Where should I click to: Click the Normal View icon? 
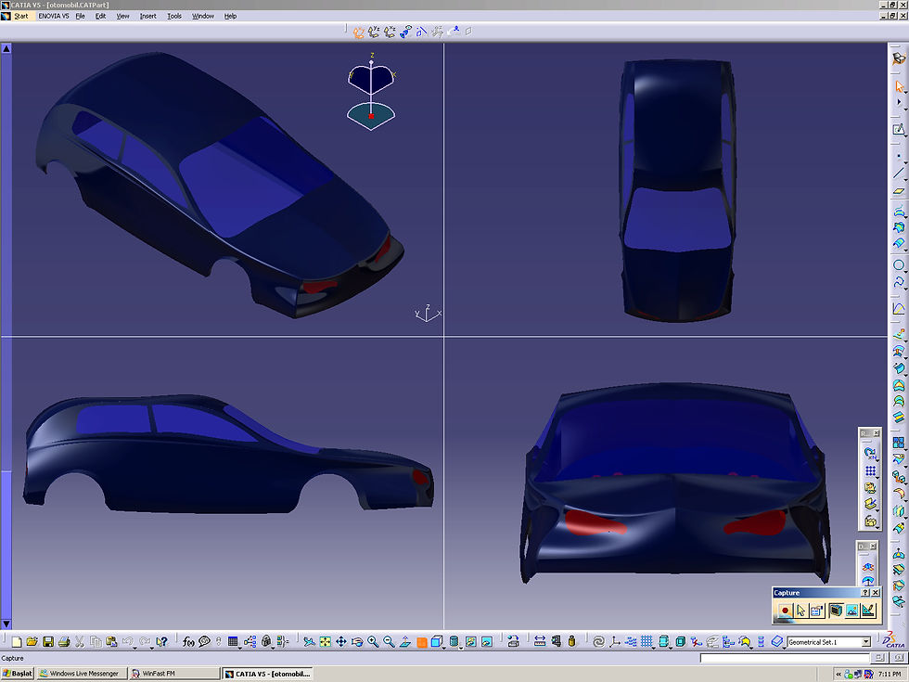point(405,641)
